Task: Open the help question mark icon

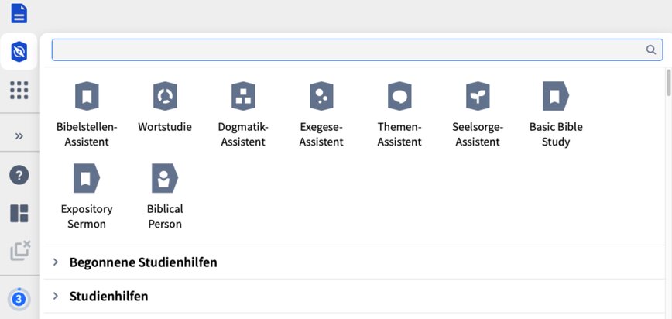Action: click(19, 175)
